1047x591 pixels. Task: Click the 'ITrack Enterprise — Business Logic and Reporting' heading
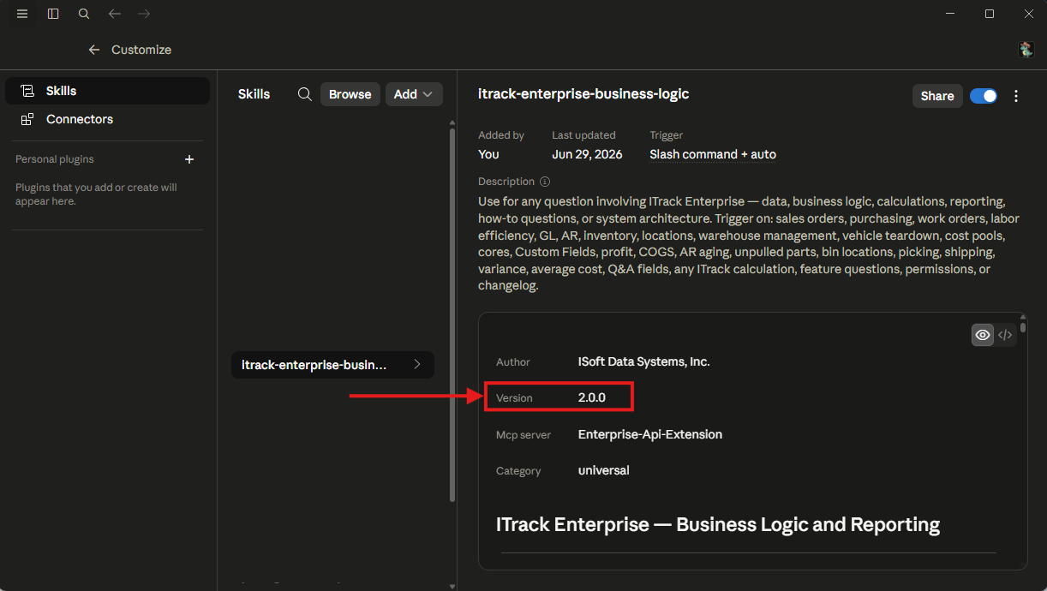click(718, 524)
